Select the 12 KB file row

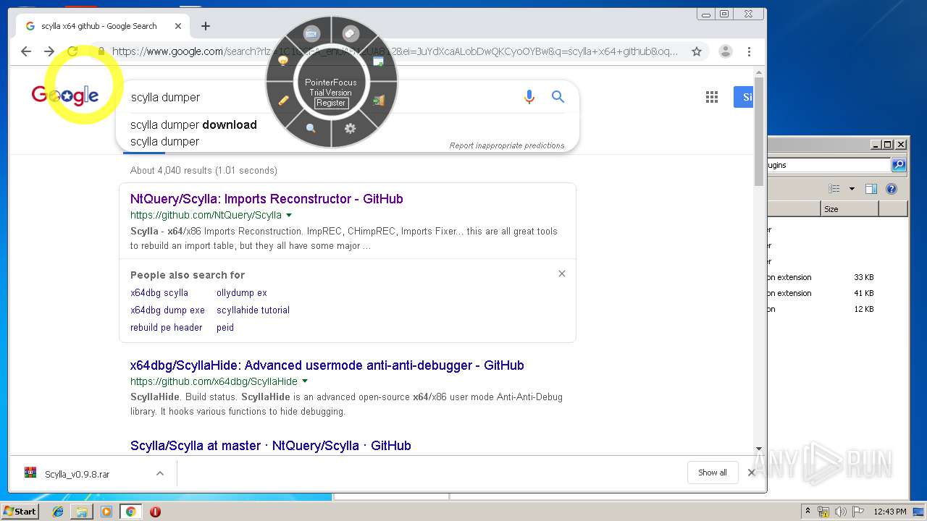[836, 309]
